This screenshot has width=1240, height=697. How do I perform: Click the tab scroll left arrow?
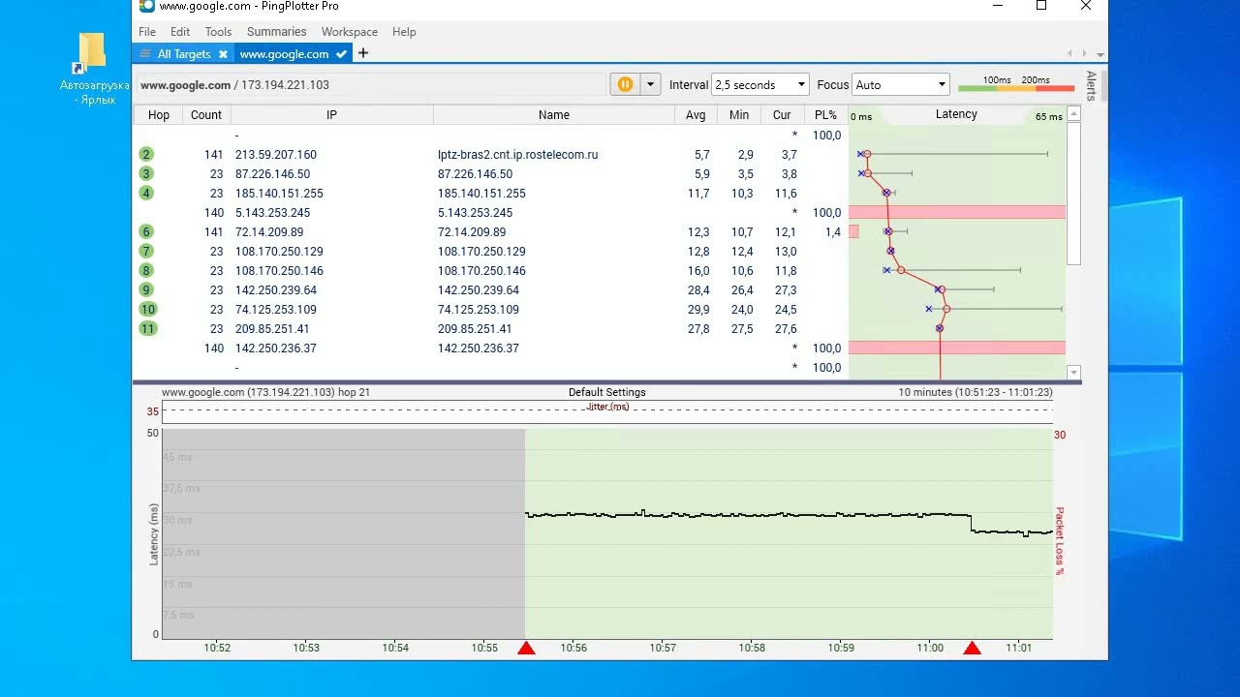pos(1069,54)
